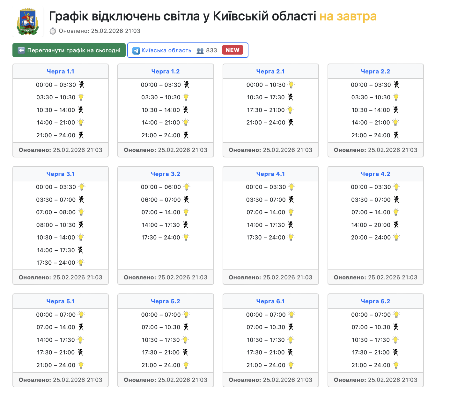Open the Черга 1.2 heading link
The image size is (465, 394).
click(x=166, y=72)
